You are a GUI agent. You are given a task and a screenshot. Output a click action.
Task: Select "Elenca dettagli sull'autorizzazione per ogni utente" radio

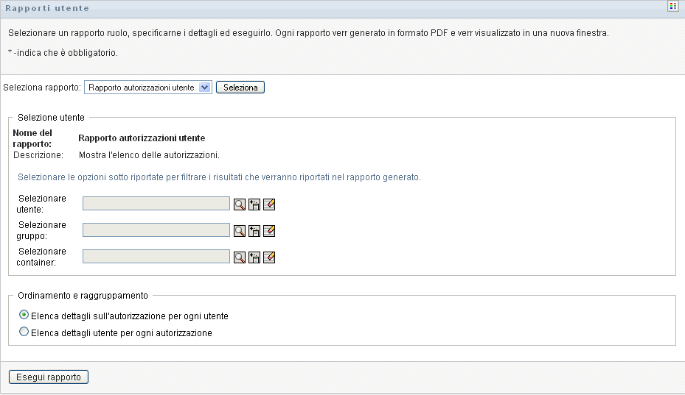24,316
